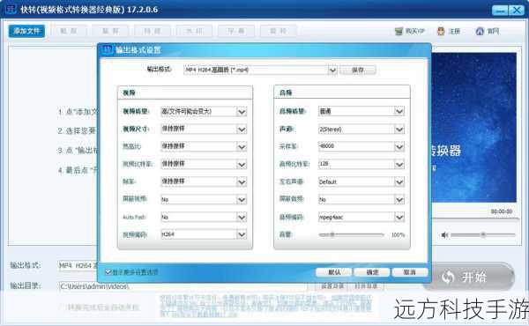This screenshot has height=326, width=529.
Task: Click the 音量 slider in the audio panel
Action: coord(351,234)
